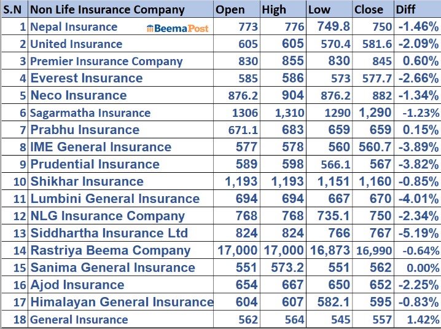The image size is (441, 329).
Task: Click Rastriya Beema Company name
Action: [111, 250]
